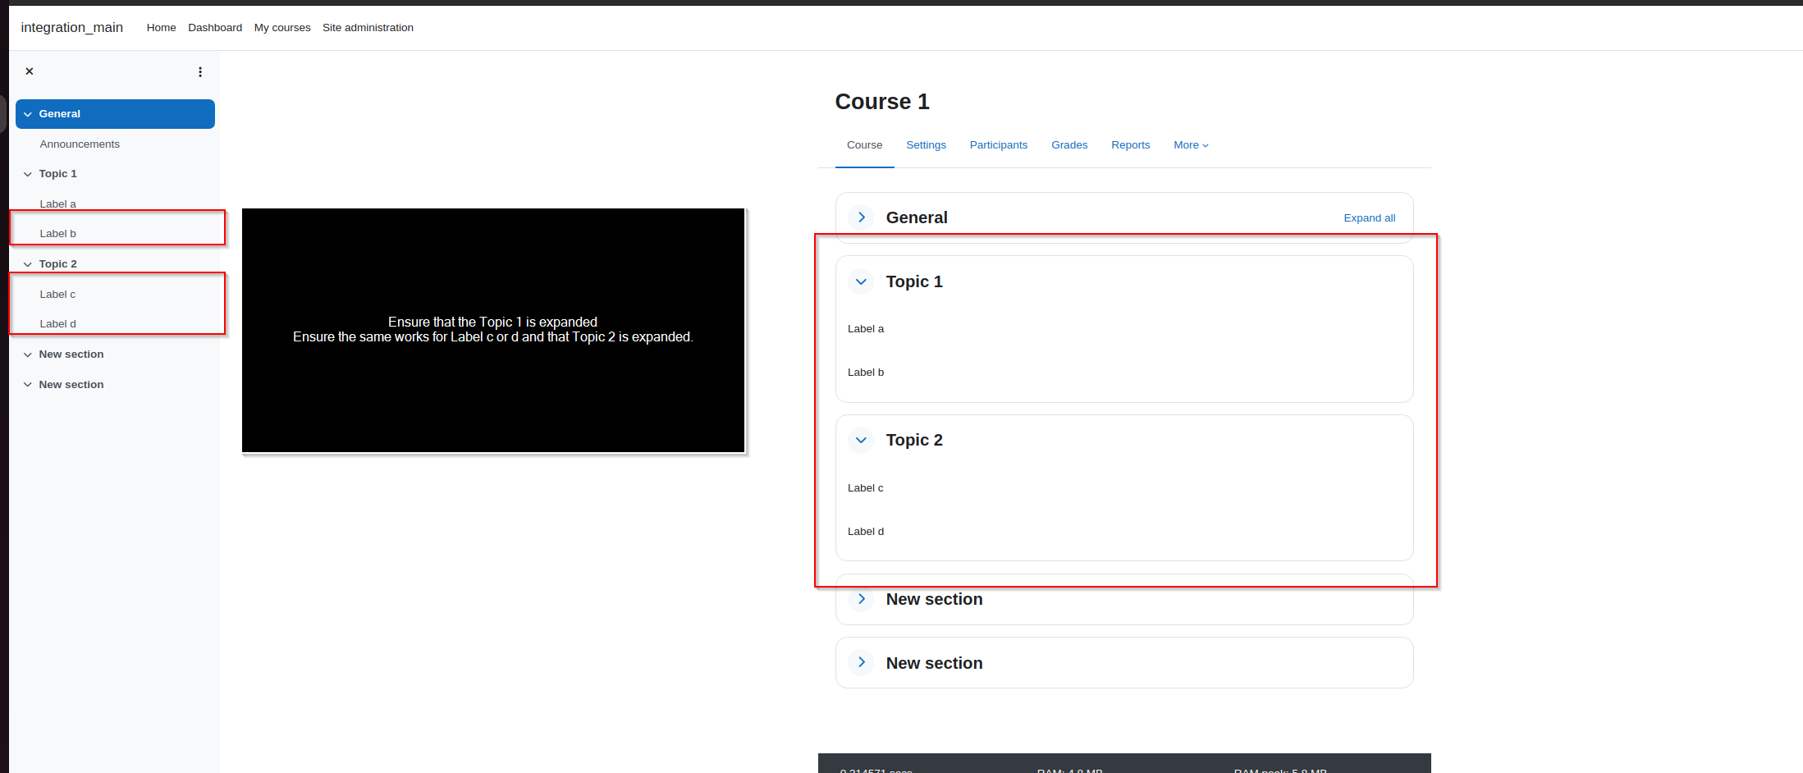The height and width of the screenshot is (773, 1803).
Task: Expand second New section in course content
Action: click(861, 662)
